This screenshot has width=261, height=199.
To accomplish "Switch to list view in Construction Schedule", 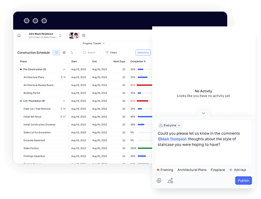I will click(57, 53).
